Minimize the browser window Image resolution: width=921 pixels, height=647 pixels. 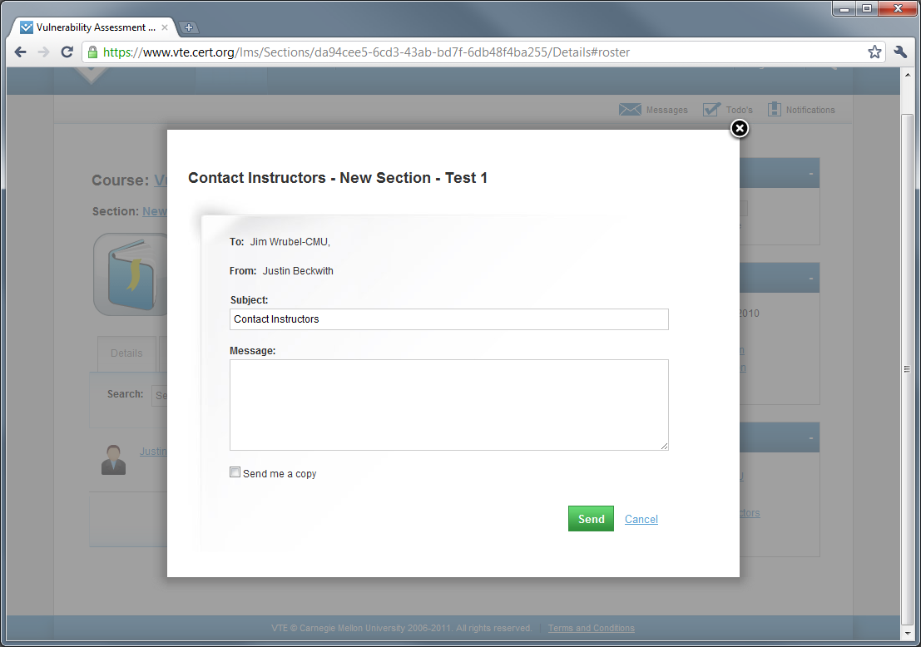click(x=844, y=9)
